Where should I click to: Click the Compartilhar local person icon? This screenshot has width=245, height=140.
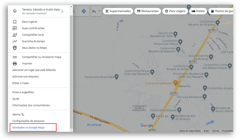pos(15,35)
